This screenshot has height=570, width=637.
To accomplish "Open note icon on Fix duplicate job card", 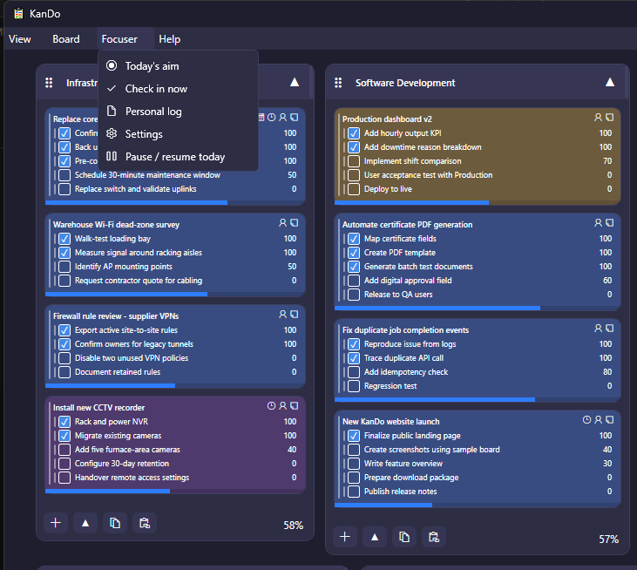I will click(609, 329).
